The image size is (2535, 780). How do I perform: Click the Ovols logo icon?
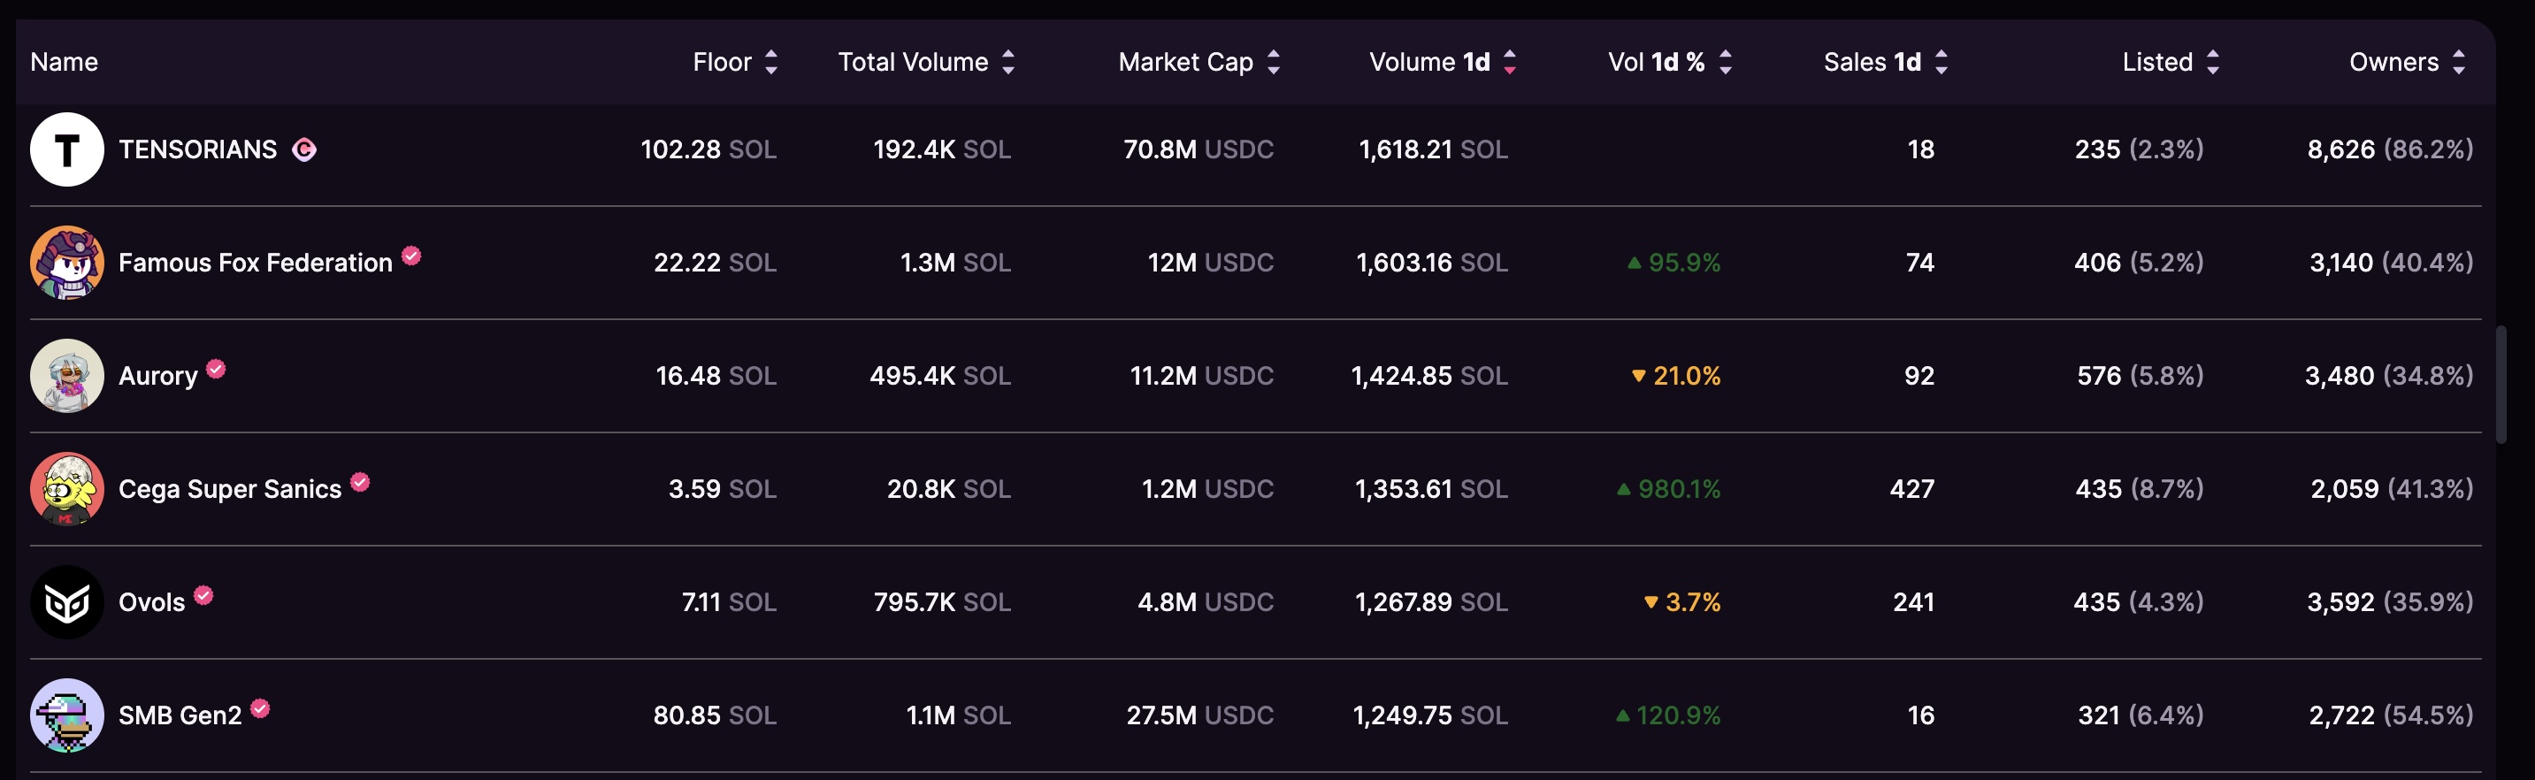coord(67,602)
